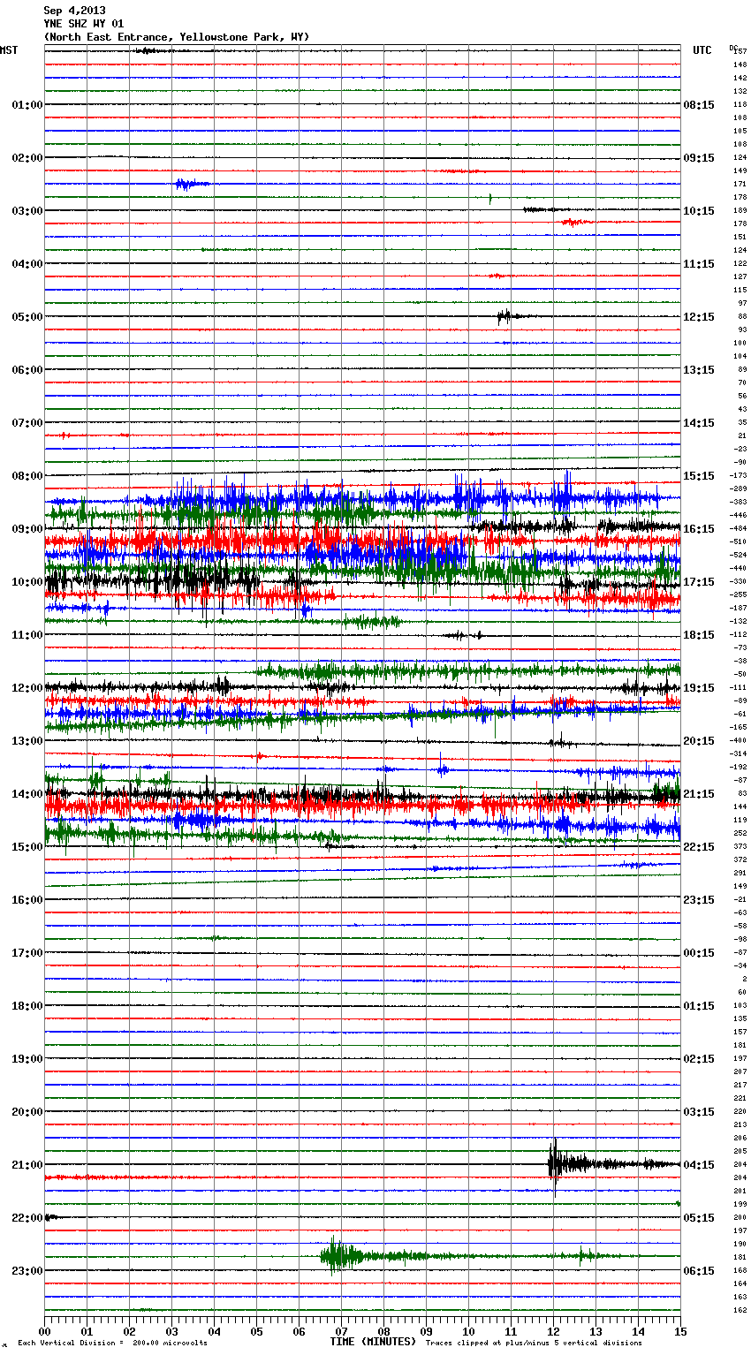Select the '02:00' MST time label
This screenshot has width=751, height=1355.
point(27,158)
